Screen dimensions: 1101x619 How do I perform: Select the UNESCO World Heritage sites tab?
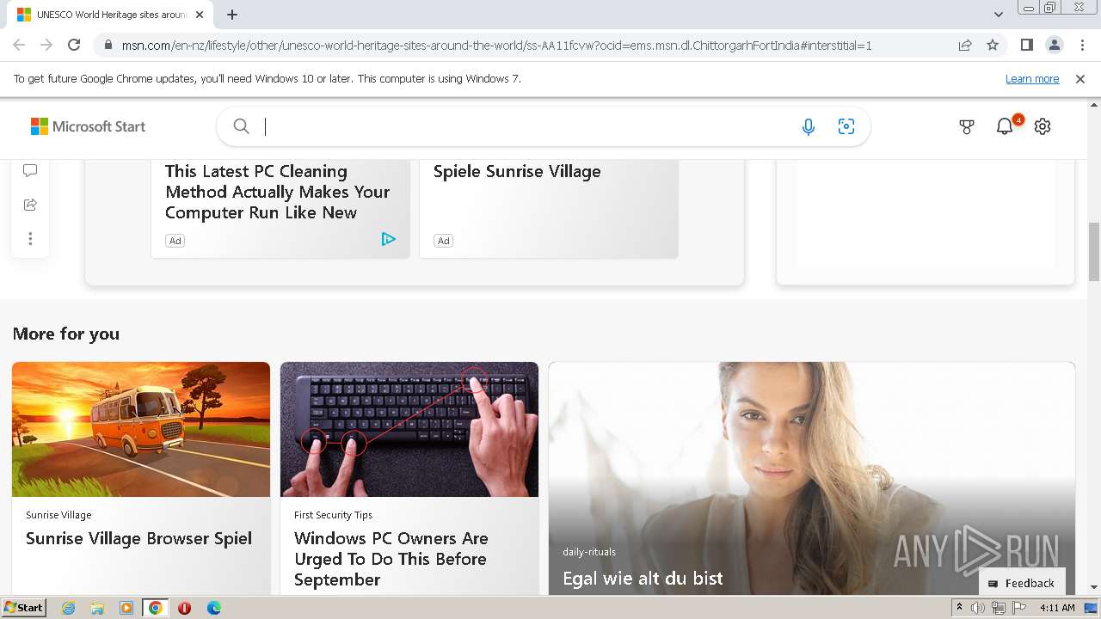pos(108,15)
